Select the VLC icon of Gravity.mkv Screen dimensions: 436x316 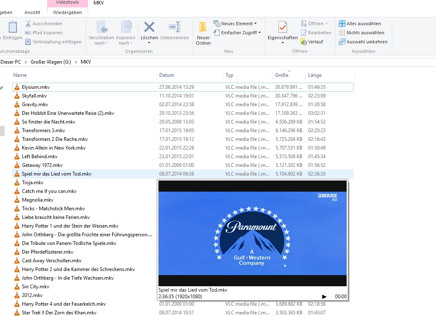(17, 105)
